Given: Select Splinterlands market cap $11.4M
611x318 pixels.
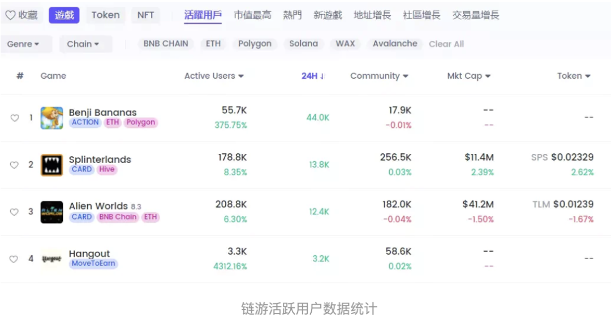Looking at the screenshot, I should [x=479, y=157].
